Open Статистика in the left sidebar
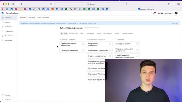 pos(9,27)
